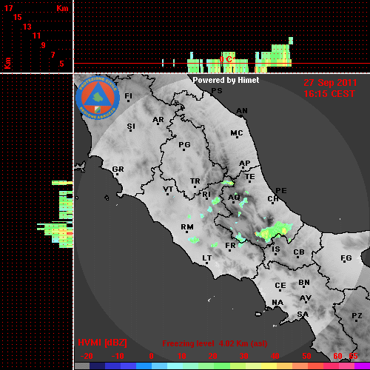Click the 11 km altitude label
Viewport: 370px width, 370px height.
click(36, 36)
